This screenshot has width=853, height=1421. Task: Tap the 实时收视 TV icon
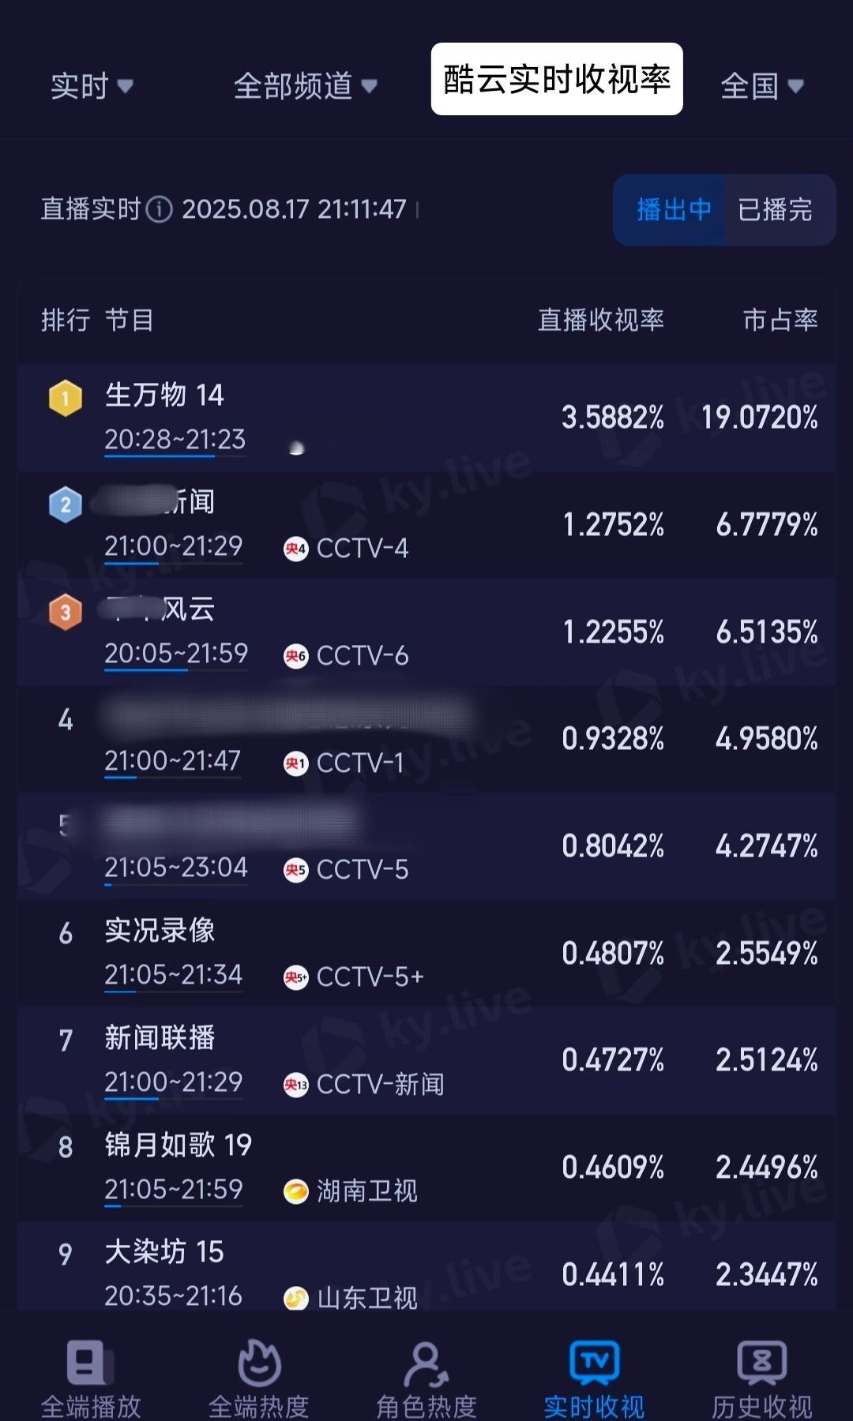coord(594,1362)
